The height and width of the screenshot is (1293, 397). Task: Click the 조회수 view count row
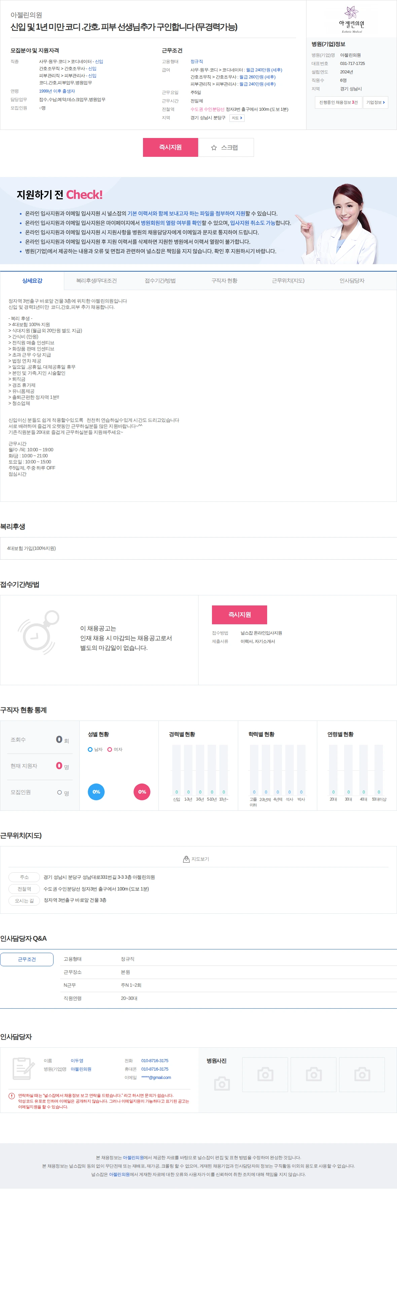pyautogui.click(x=40, y=740)
